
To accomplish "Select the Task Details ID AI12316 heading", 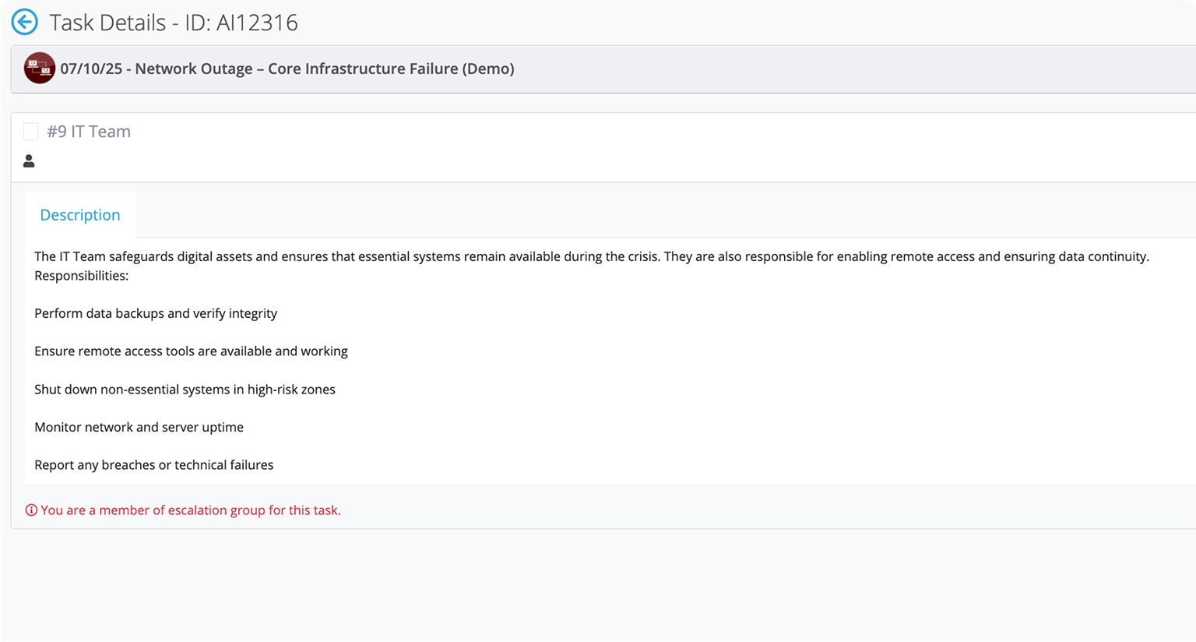I will click(174, 23).
